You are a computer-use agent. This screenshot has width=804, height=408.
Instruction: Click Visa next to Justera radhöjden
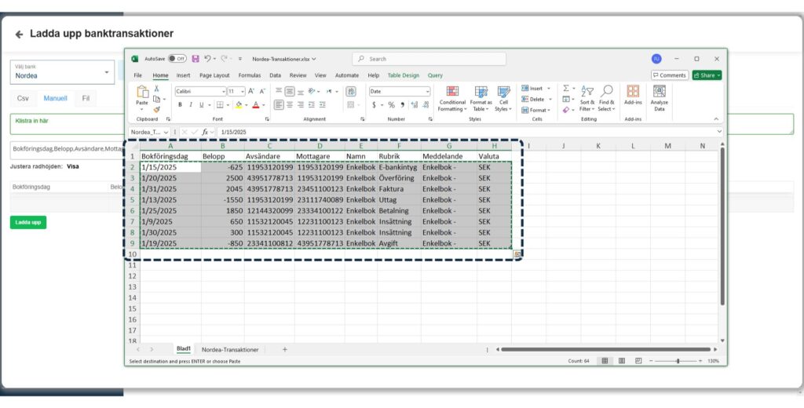(73, 166)
